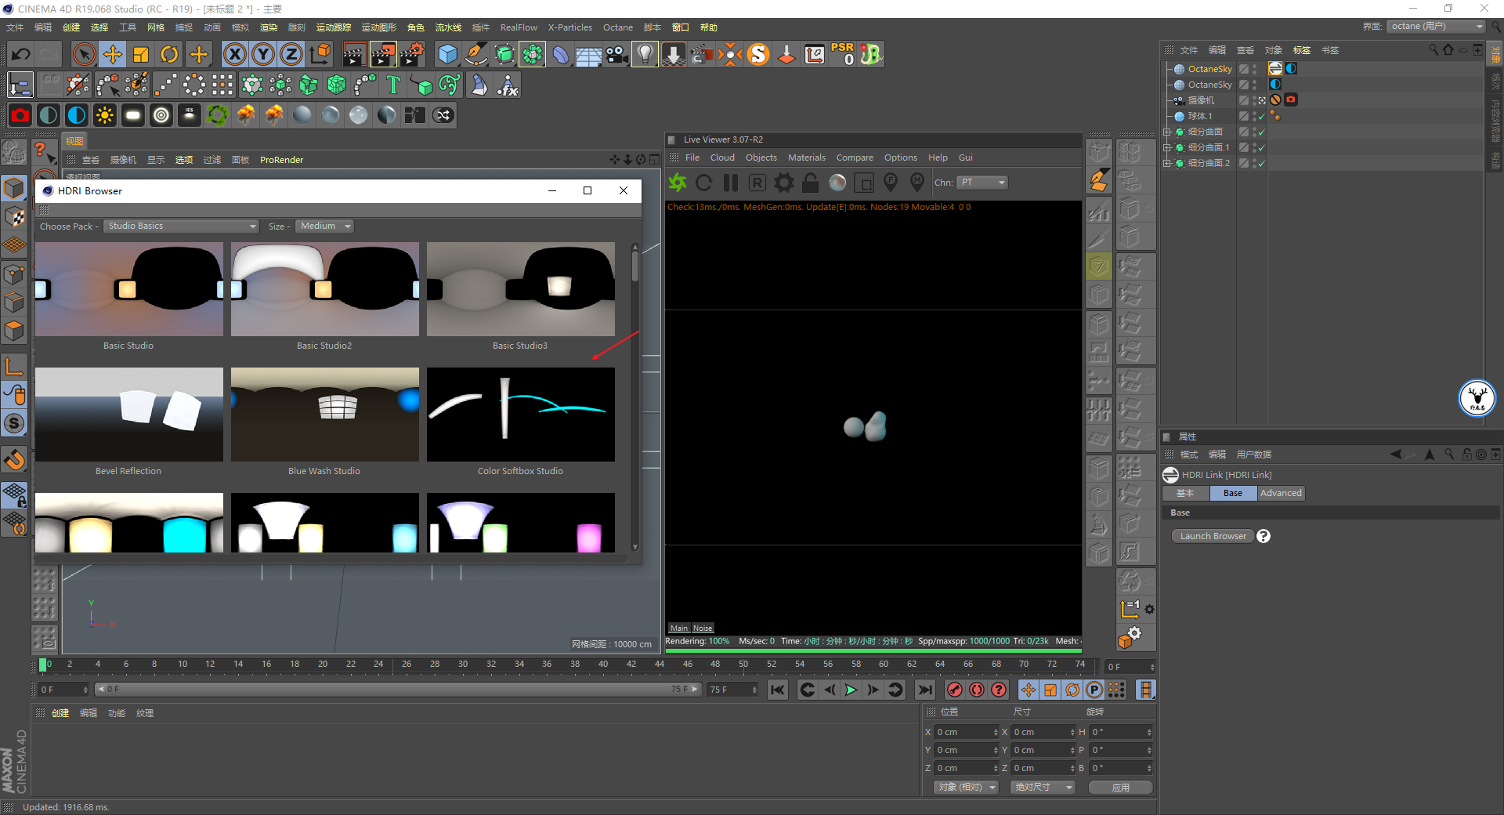Click the record active objects keyframe button

[955, 690]
